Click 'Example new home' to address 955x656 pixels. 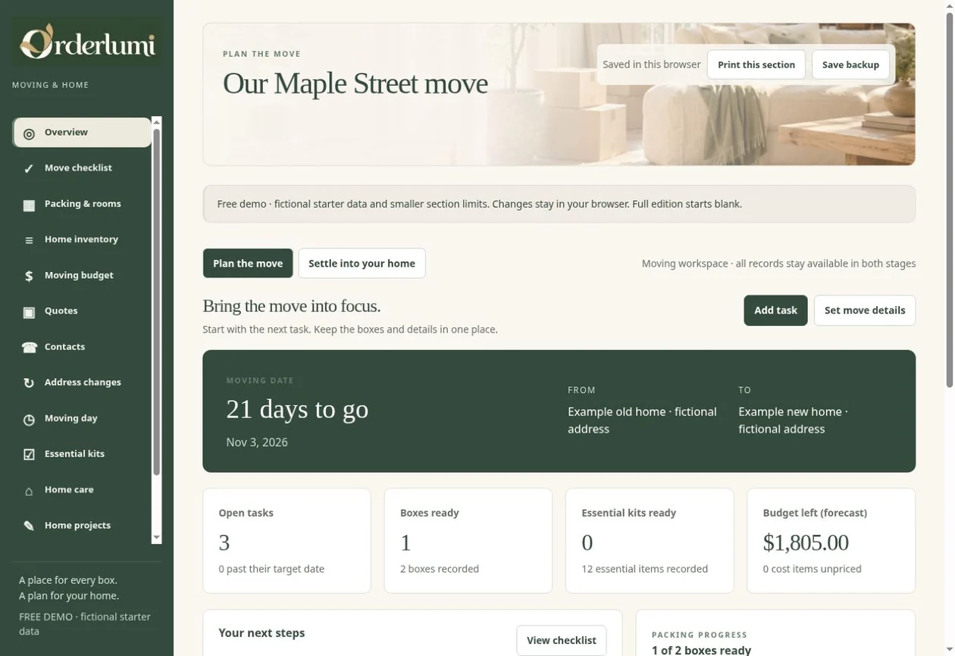(x=793, y=420)
